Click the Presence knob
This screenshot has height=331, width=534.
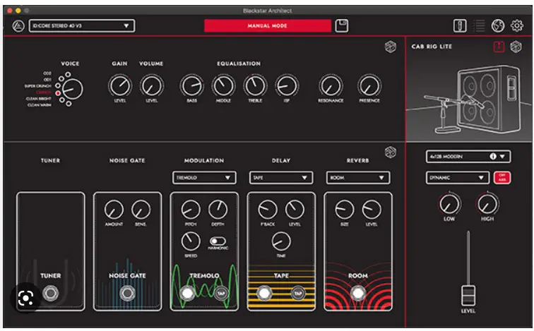369,86
